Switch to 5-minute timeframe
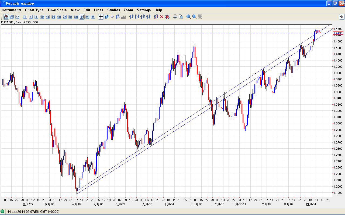 point(36,17)
